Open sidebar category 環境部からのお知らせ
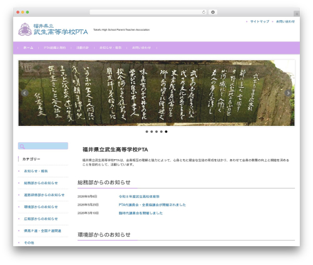Screen dimensions: 313x265 tap(41, 207)
